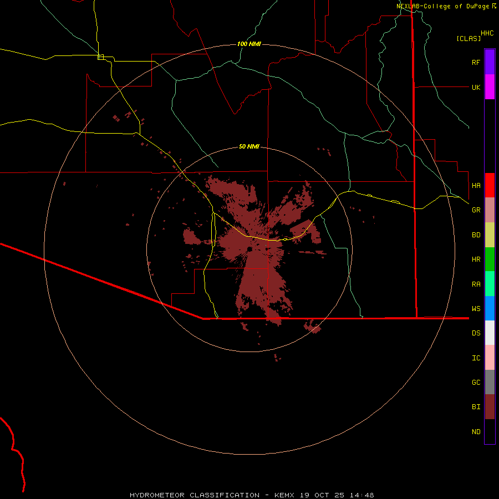Click the KEMX station identifier
This screenshot has height=499, width=499.
point(284,495)
